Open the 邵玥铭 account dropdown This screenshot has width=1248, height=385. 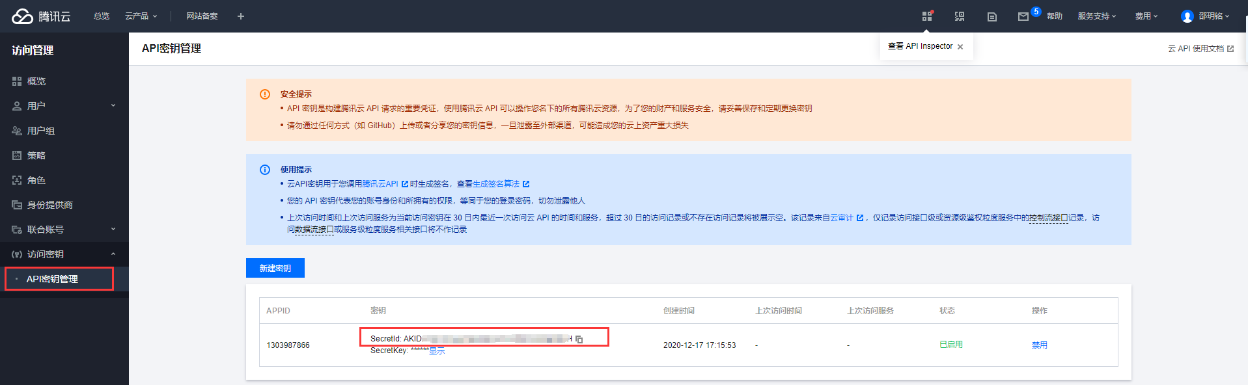[1214, 16]
